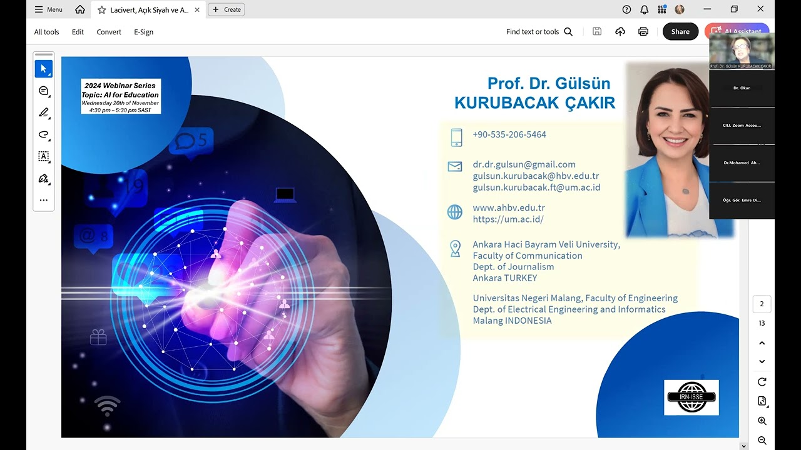Select the Lacivert, Açık Siyah ve A... tab
801x450 pixels.
(x=149, y=10)
